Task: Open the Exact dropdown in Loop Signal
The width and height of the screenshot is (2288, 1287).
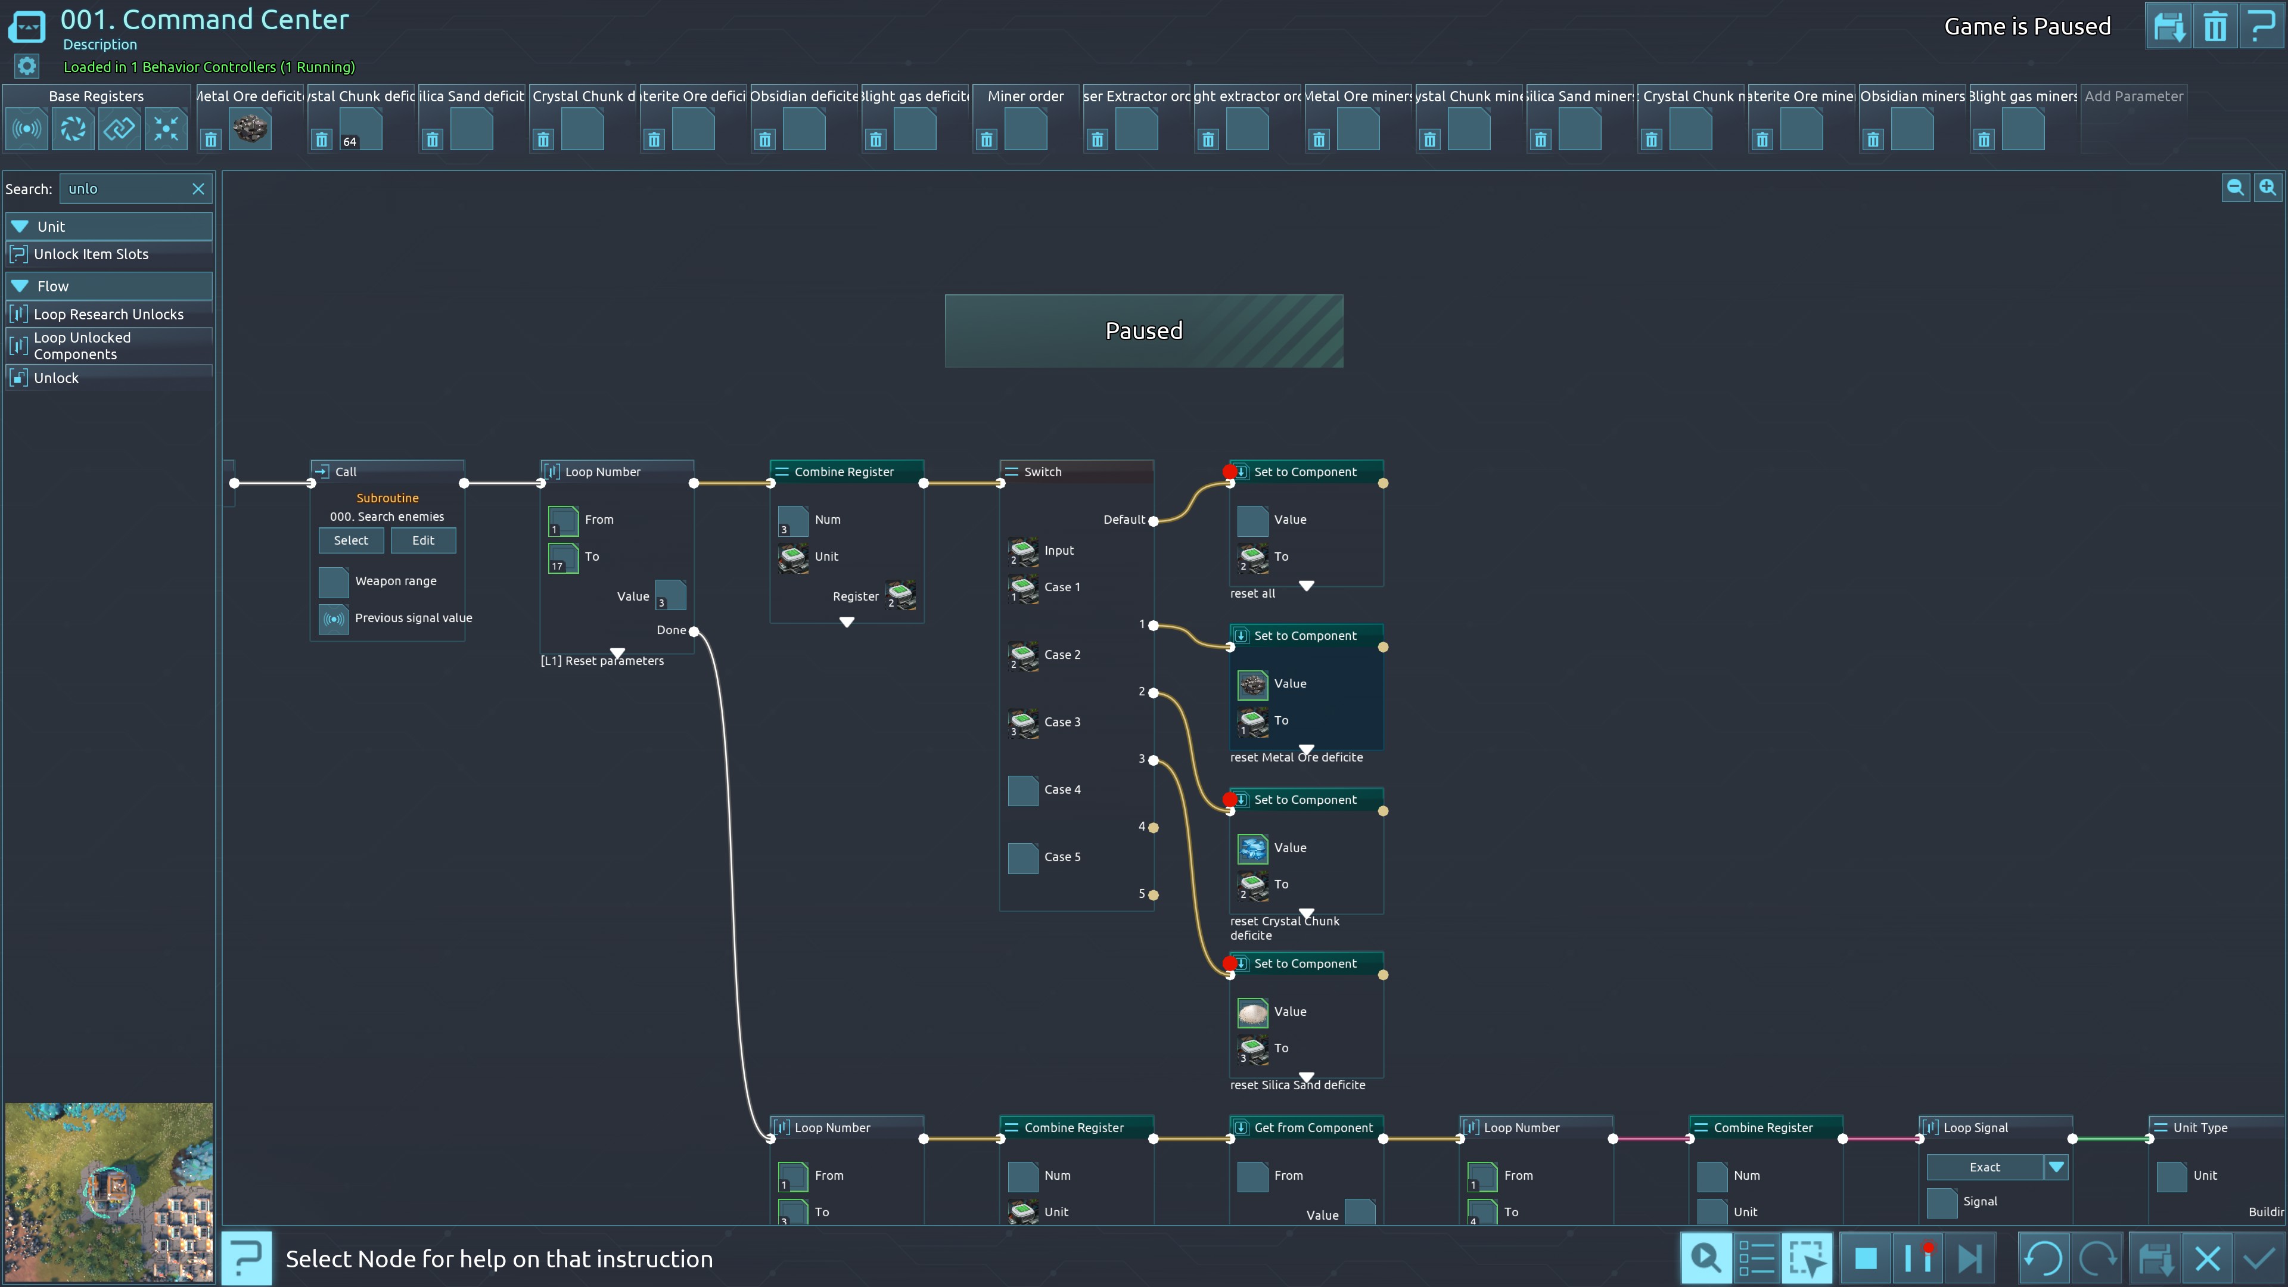Action: [2055, 1167]
